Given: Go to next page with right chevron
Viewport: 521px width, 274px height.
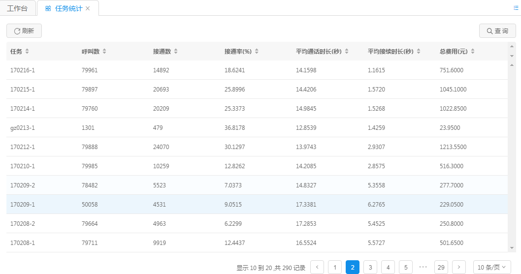Looking at the screenshot, I should (x=459, y=267).
